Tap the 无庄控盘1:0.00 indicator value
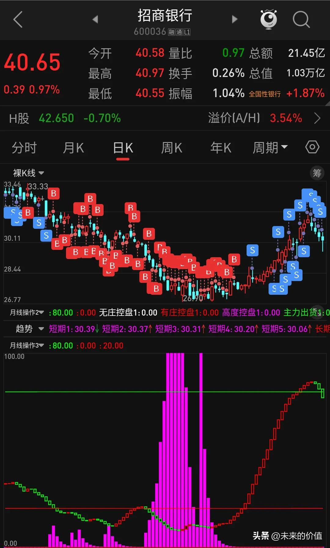 pos(128,312)
